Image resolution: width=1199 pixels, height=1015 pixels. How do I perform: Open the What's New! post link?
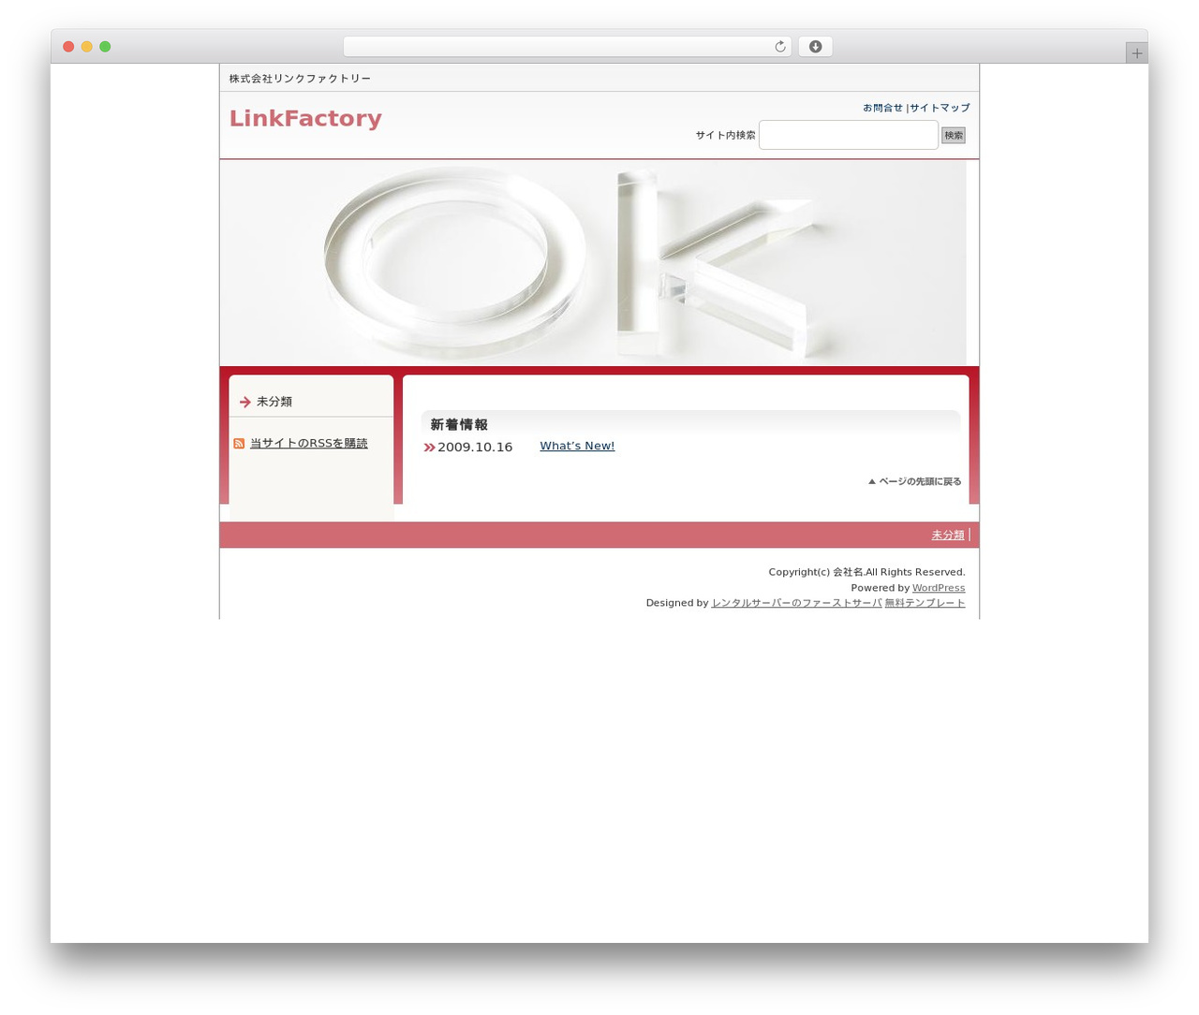pyautogui.click(x=577, y=447)
